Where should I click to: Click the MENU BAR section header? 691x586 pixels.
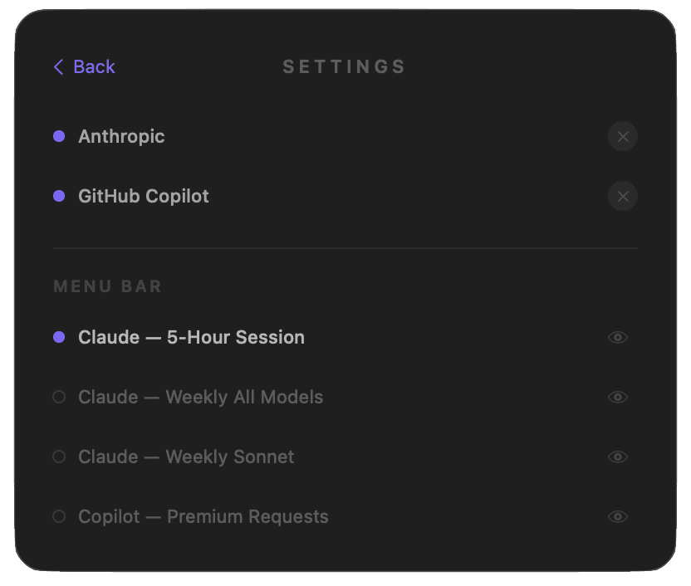[x=107, y=286]
